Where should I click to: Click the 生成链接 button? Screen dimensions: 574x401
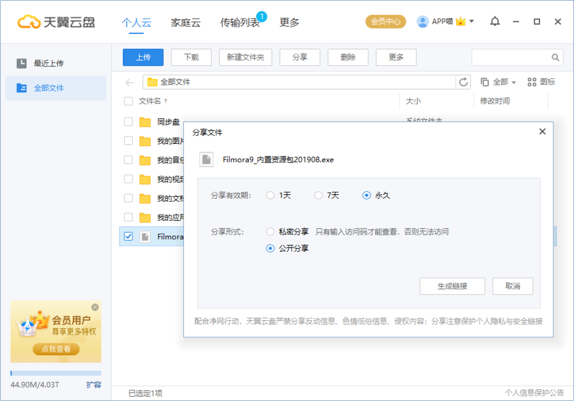coord(452,286)
